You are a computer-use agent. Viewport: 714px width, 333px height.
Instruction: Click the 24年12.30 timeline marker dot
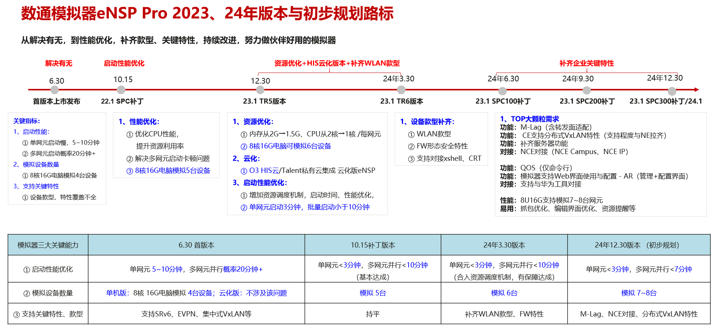tap(672, 91)
